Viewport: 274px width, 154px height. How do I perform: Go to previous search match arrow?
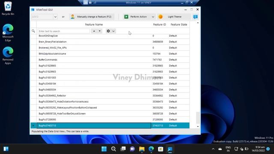pyautogui.click(x=94, y=31)
